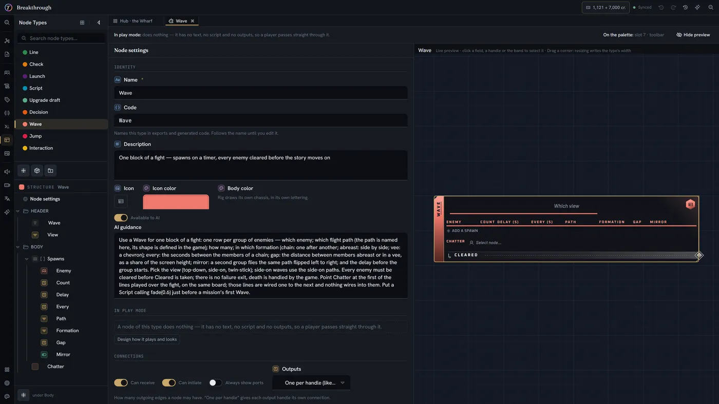This screenshot has width=719, height=404.
Task: Toggle the Can receive switch
Action: pyautogui.click(x=121, y=383)
